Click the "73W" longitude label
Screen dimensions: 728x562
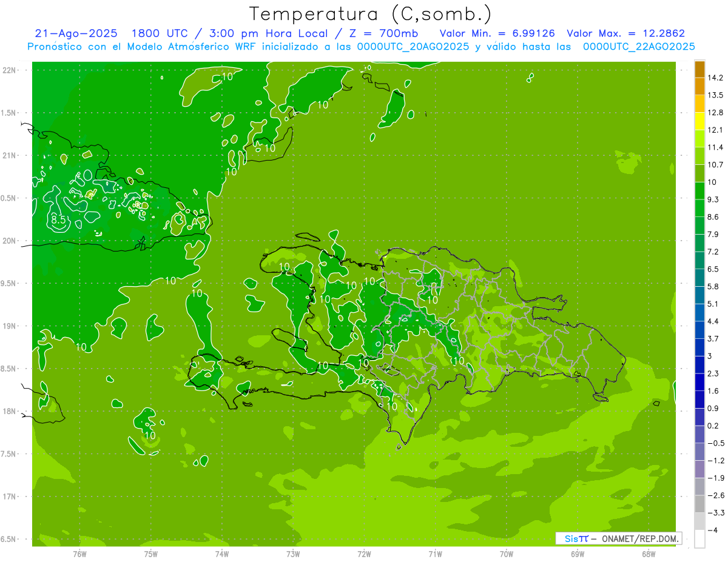(293, 555)
